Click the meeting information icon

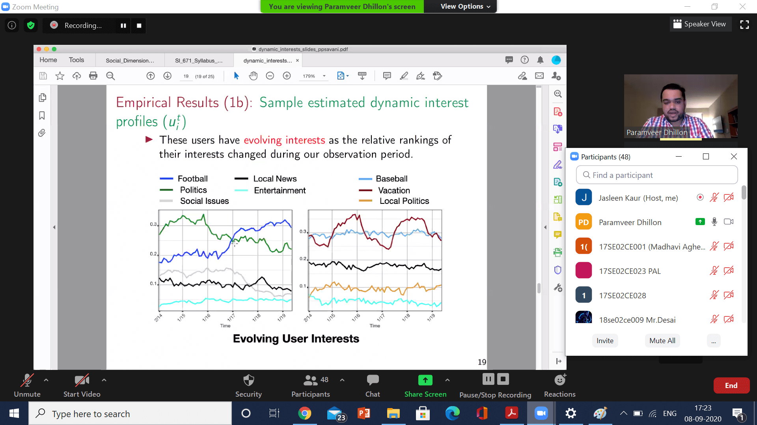click(12, 26)
